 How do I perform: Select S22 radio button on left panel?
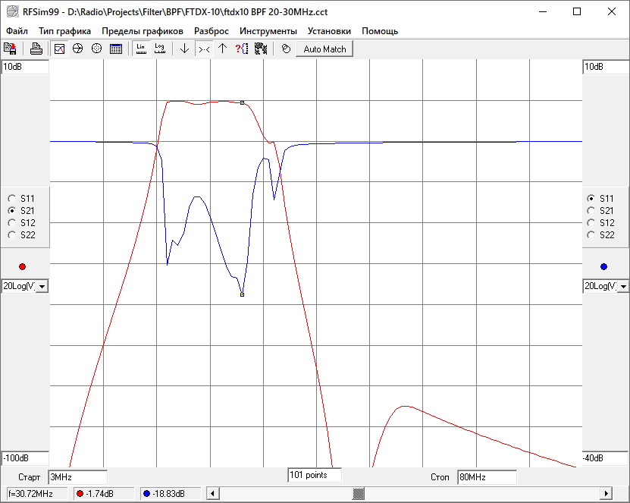pos(11,235)
